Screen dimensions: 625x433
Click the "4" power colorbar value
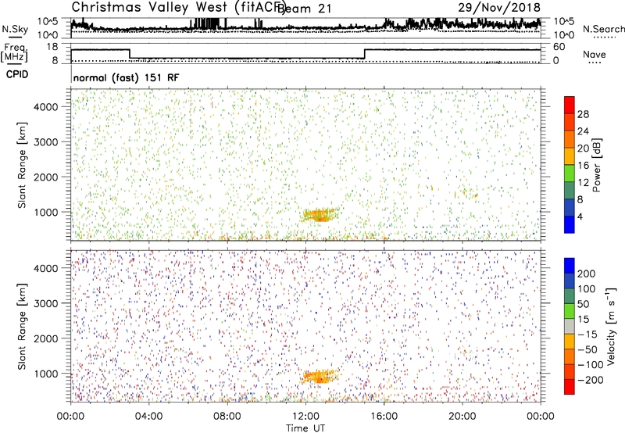pos(580,216)
